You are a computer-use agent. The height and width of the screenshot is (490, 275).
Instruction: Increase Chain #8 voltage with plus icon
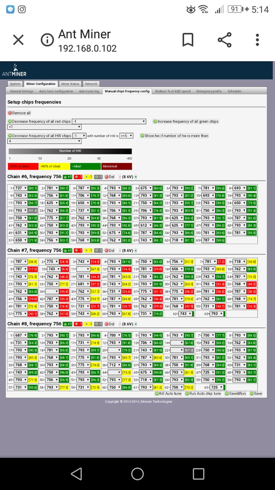click(x=136, y=324)
